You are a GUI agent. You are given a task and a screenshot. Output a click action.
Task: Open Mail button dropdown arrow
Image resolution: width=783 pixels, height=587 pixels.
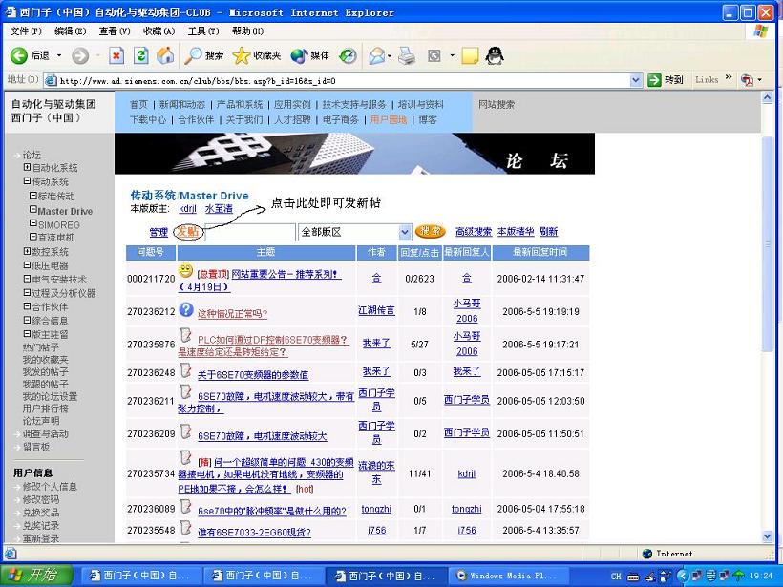tap(390, 55)
